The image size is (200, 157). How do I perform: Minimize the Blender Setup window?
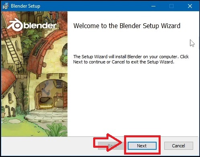click(153, 6)
